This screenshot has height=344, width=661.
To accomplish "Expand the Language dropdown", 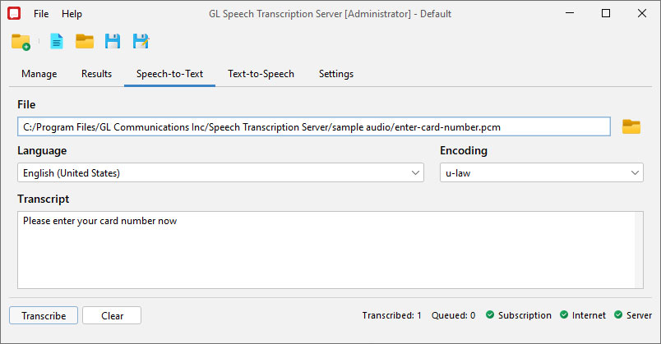I will [220, 172].
